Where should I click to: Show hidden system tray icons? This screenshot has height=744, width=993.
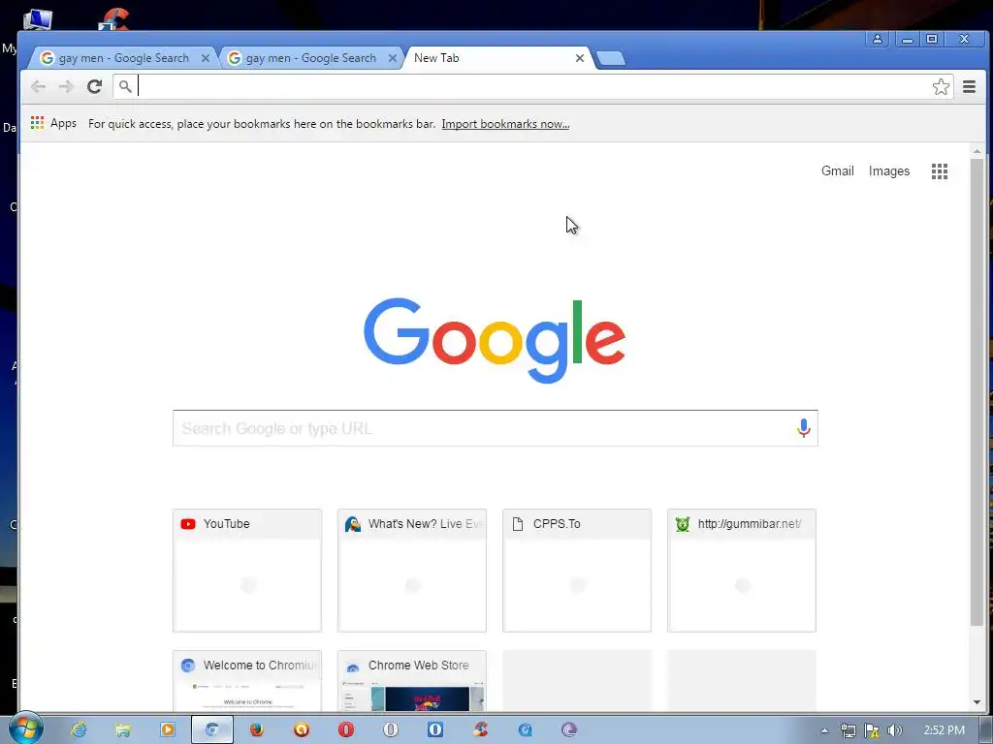point(824,730)
